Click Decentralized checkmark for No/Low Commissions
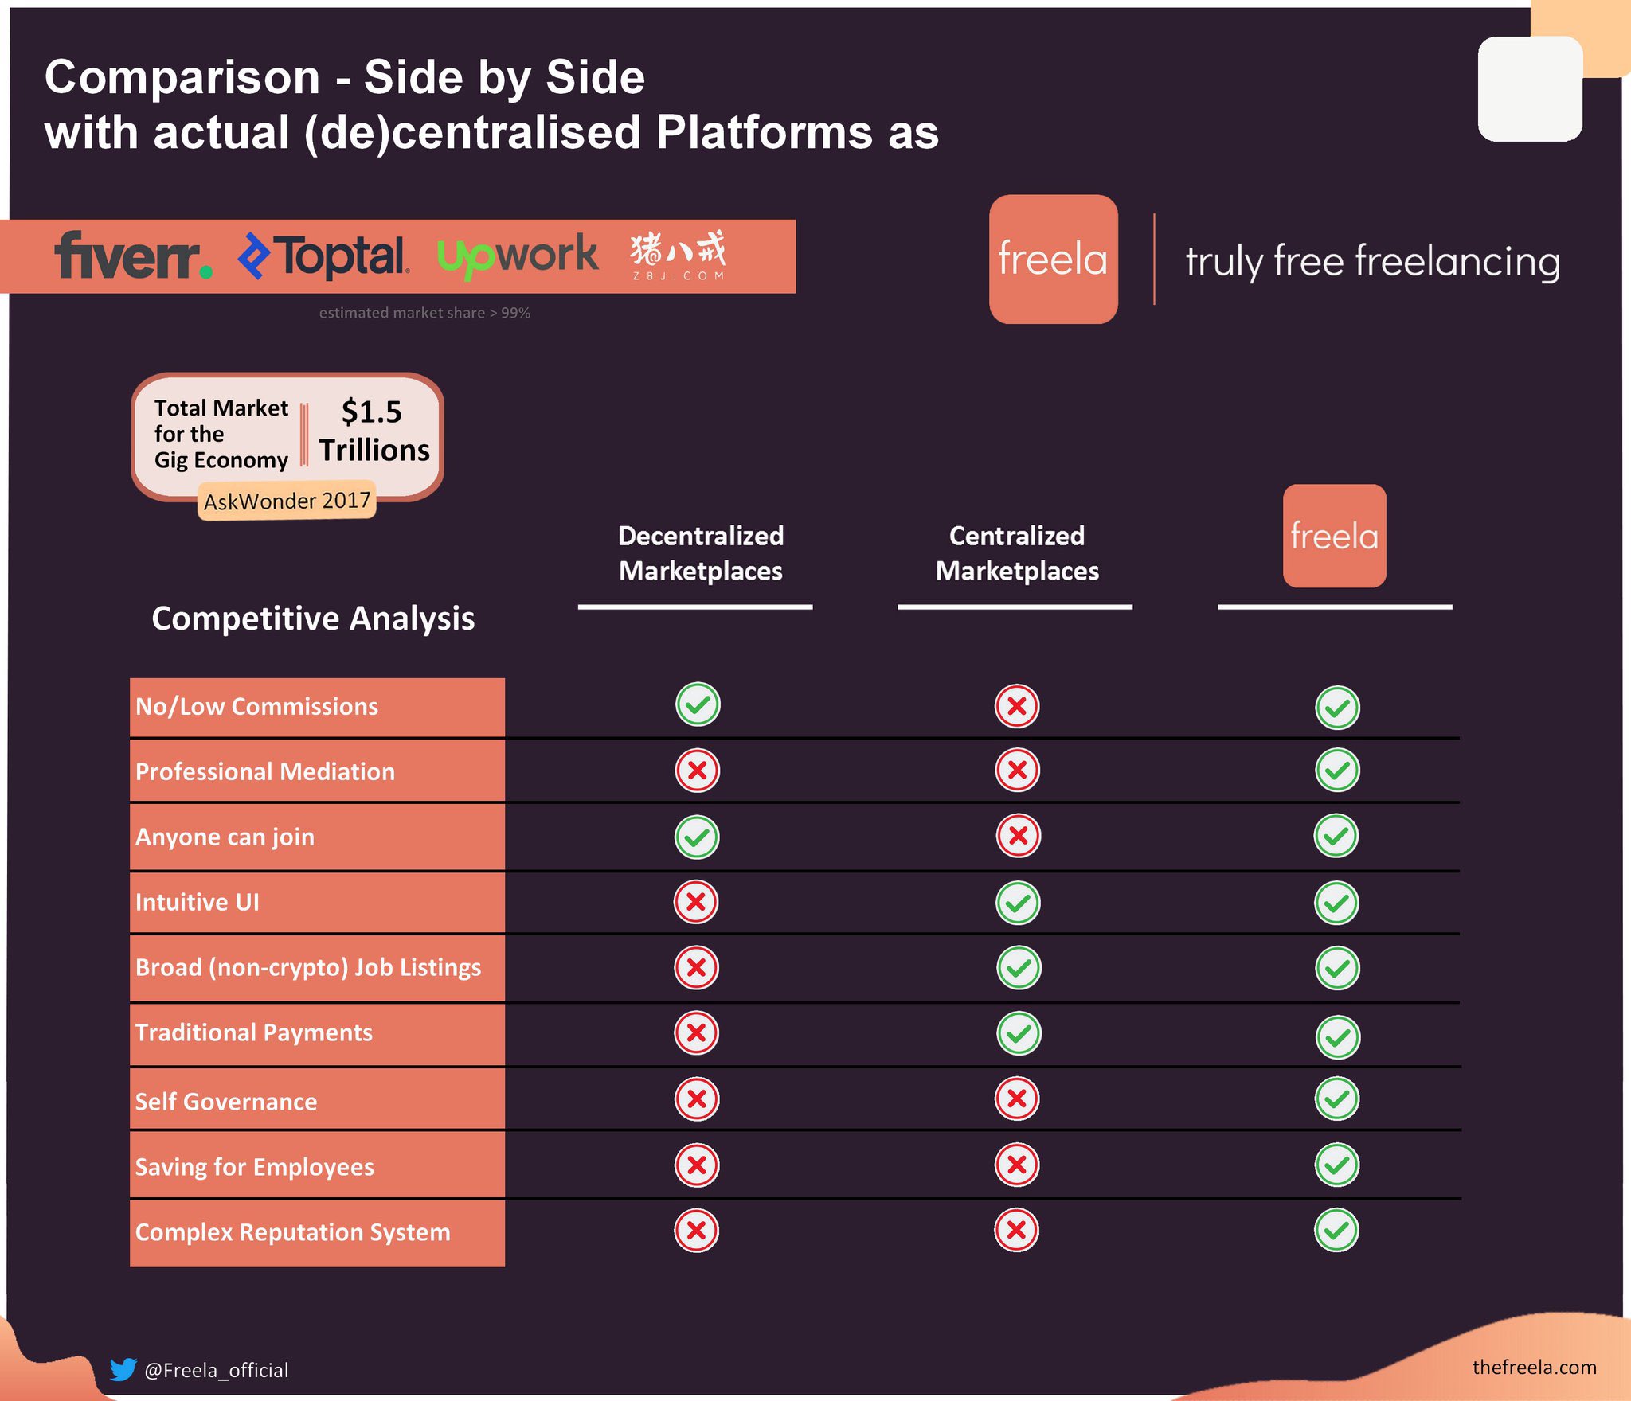 tap(698, 704)
